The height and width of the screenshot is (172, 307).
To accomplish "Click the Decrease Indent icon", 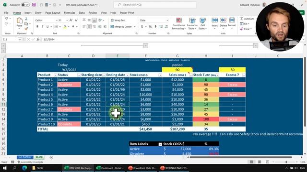I will (x=100, y=27).
